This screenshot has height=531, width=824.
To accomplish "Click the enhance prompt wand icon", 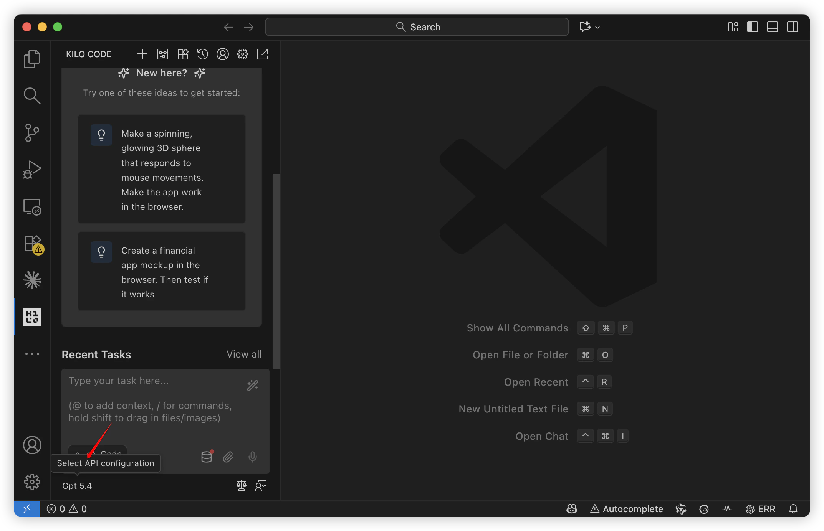I will 253,385.
